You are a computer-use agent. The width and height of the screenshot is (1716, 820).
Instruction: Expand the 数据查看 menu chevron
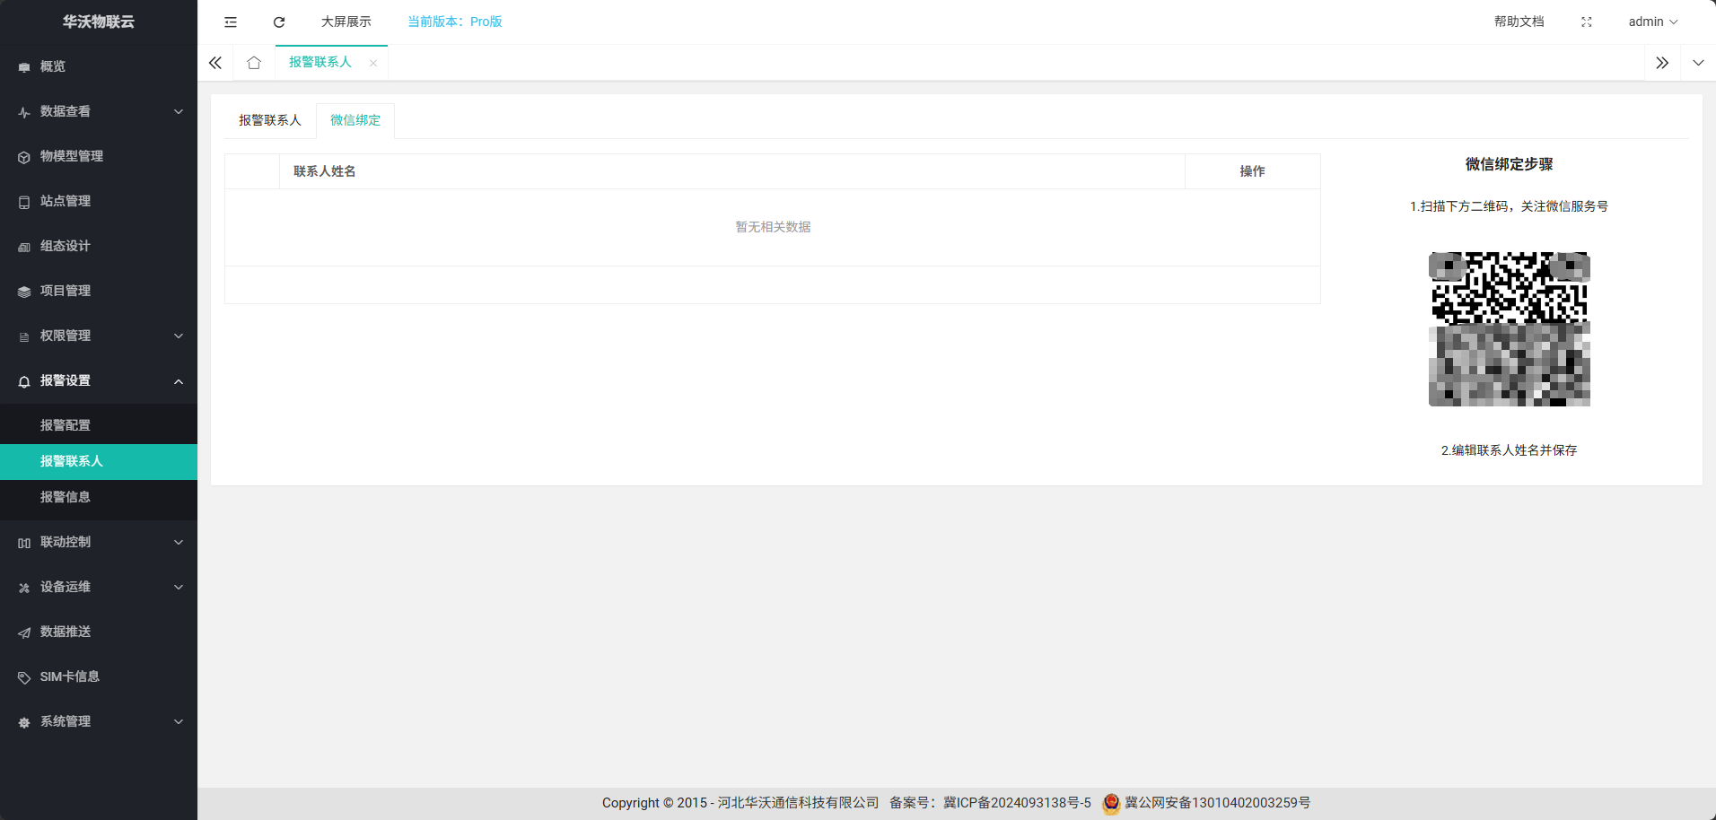179,111
